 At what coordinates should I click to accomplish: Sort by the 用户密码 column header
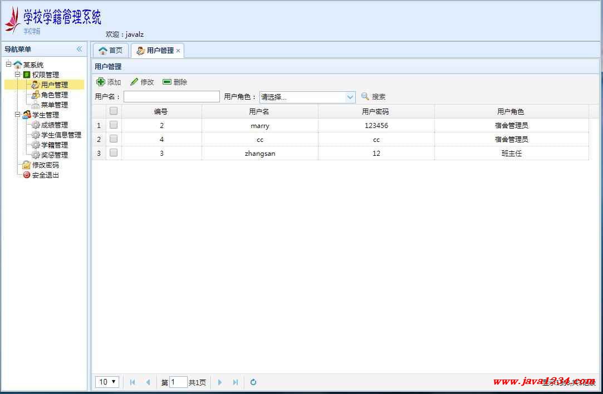(x=376, y=111)
